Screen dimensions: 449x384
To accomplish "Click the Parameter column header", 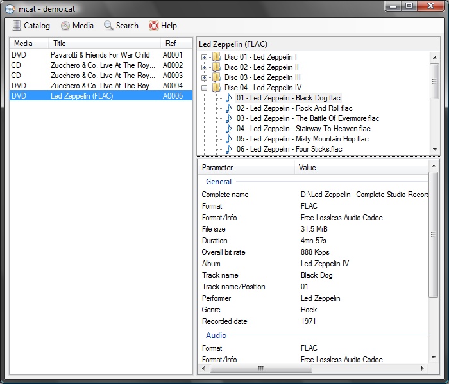I will click(246, 168).
